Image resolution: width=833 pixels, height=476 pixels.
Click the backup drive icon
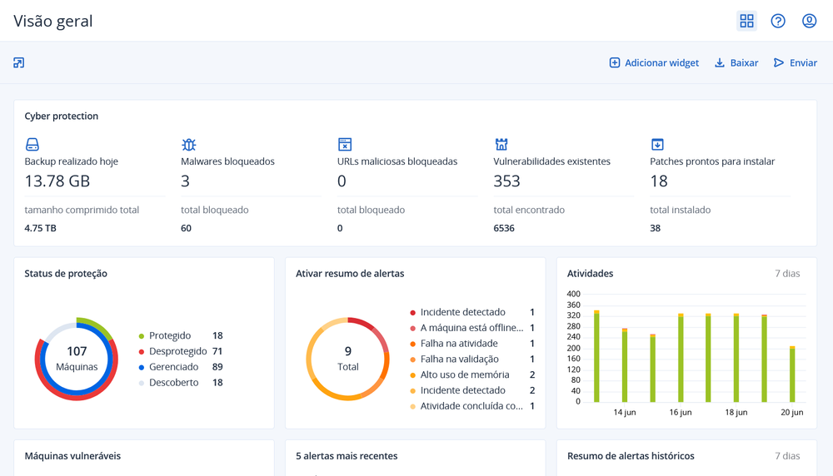point(32,145)
